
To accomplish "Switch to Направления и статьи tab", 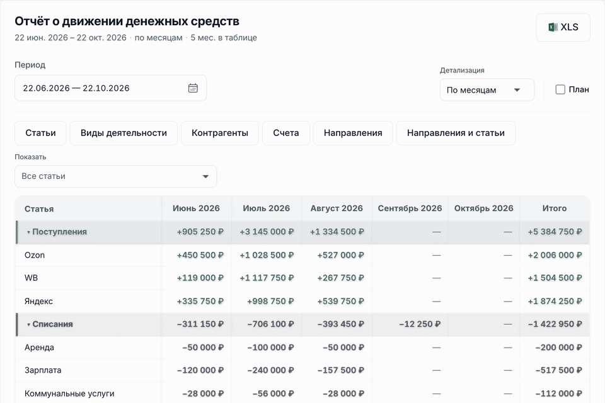I will [x=456, y=133].
